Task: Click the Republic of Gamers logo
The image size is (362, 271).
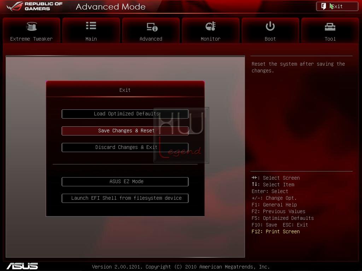Action: [x=35, y=6]
